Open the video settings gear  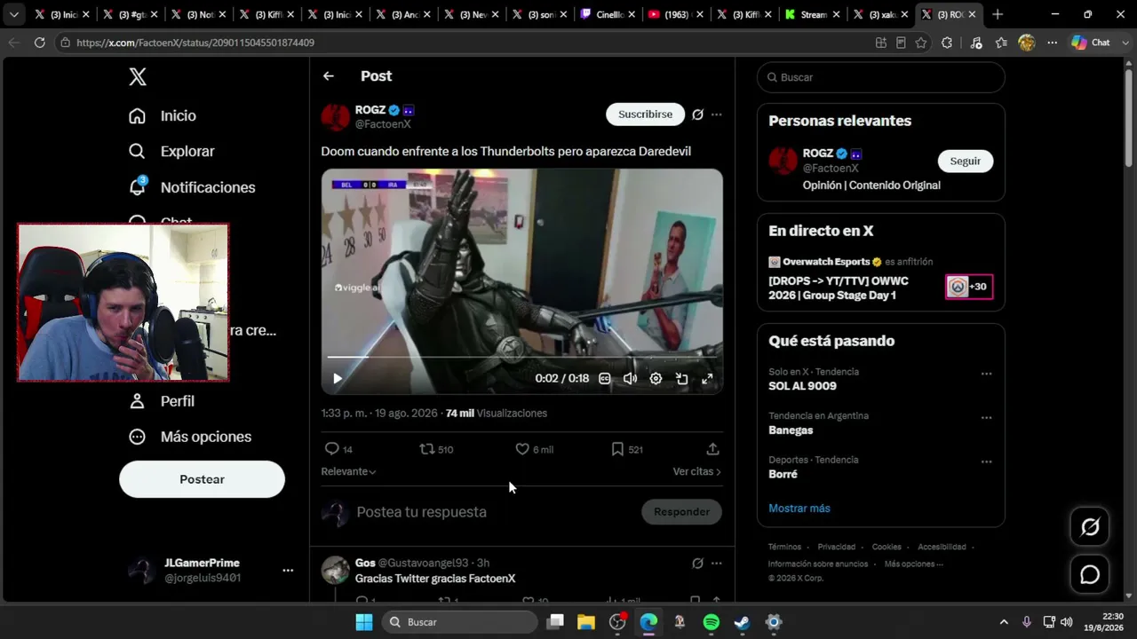point(656,378)
